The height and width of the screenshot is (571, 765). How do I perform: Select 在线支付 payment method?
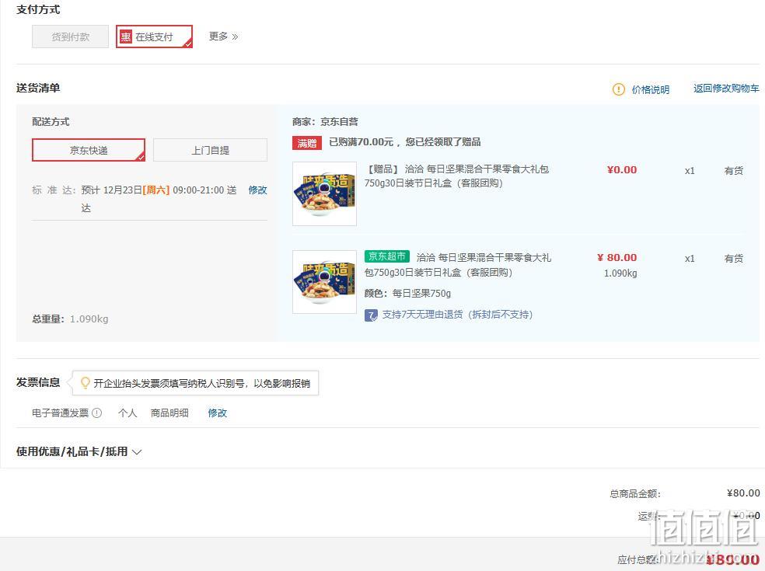click(154, 37)
